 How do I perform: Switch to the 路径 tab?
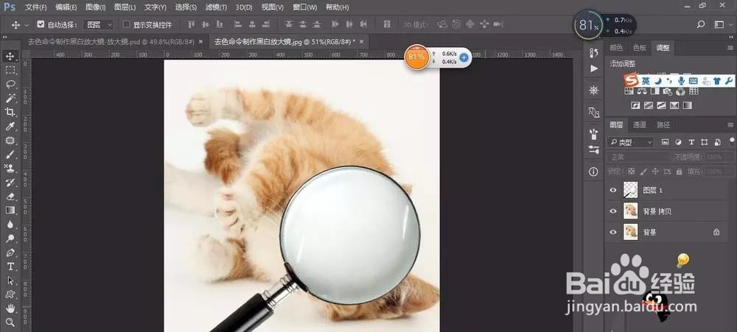[663, 125]
